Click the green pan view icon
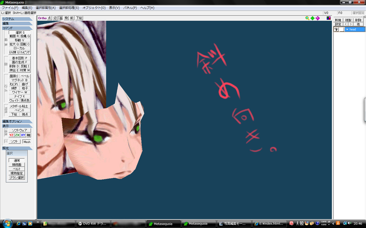 pyautogui.click(x=312, y=18)
